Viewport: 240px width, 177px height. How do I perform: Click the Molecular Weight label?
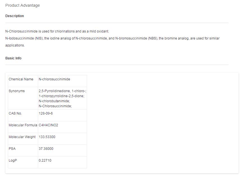pos(22,137)
